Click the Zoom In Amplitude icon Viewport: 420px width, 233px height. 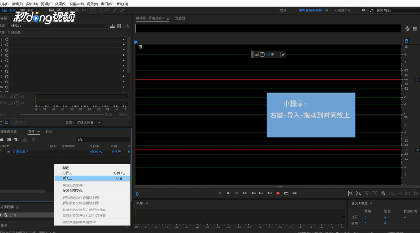[350, 193]
